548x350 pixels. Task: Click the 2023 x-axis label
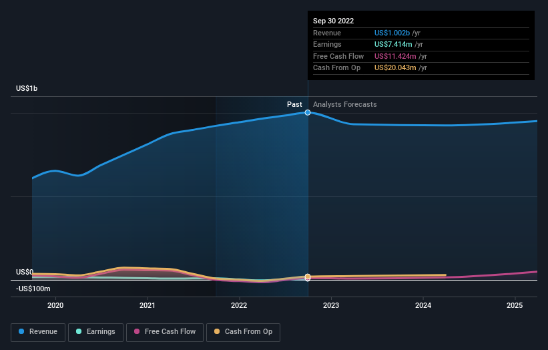(331, 306)
